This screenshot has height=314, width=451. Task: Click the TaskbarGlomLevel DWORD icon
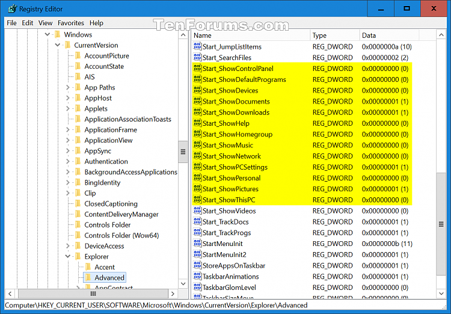point(197,287)
